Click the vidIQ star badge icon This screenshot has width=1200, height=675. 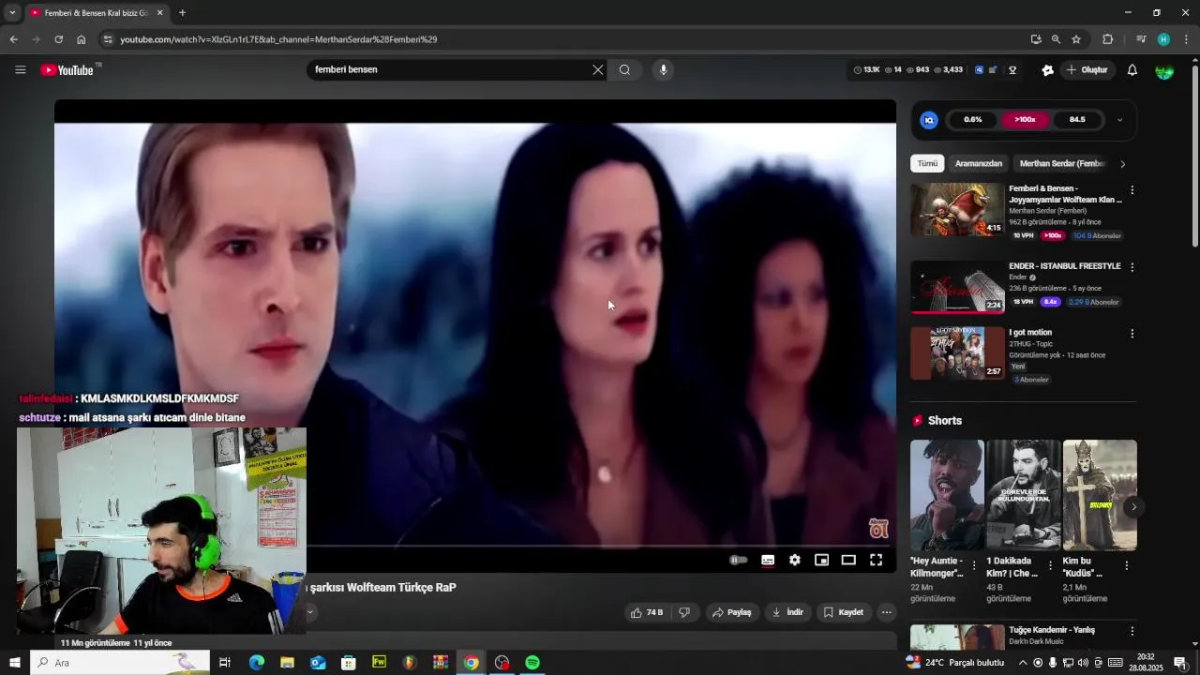click(1048, 70)
